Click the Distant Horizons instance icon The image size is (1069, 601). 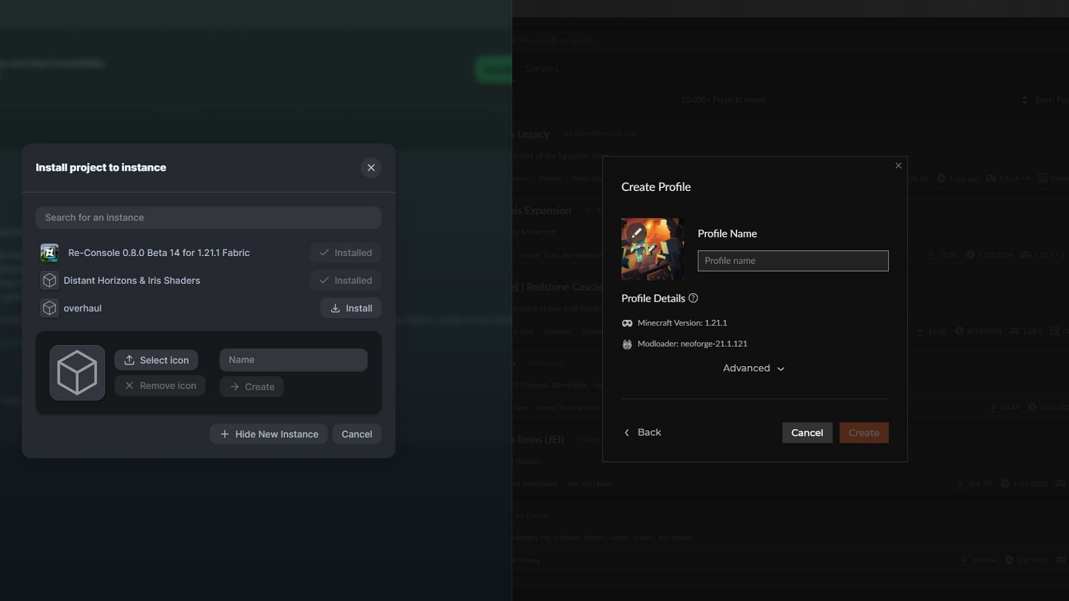point(48,279)
